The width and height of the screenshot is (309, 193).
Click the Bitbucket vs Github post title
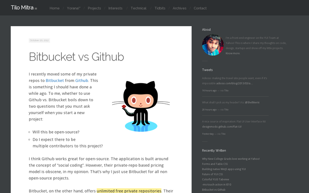(76, 57)
